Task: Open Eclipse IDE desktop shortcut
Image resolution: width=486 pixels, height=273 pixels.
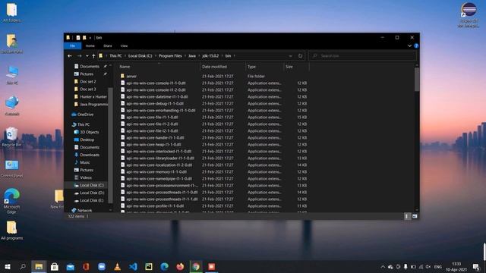Action: pyautogui.click(x=469, y=15)
